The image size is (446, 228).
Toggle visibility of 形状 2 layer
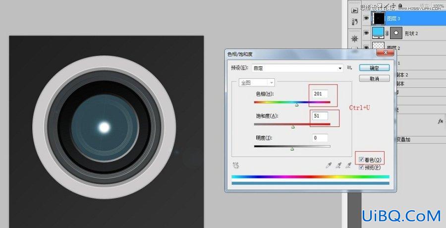[366, 33]
